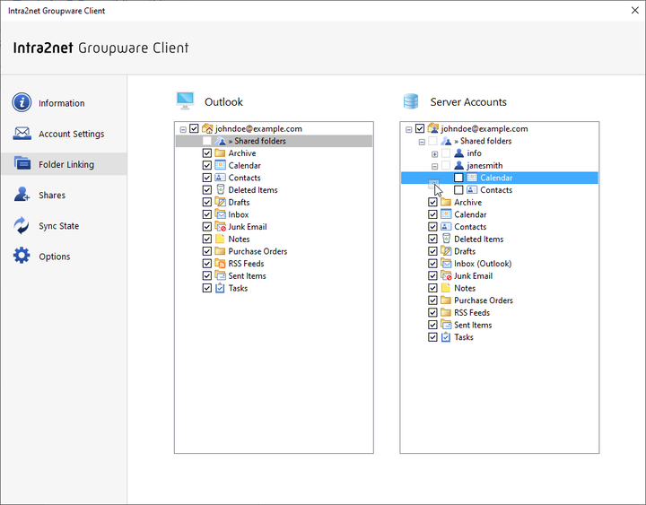This screenshot has height=505, width=646.
Task: Click the Outlook Tasks clipboard icon
Action: click(x=220, y=288)
